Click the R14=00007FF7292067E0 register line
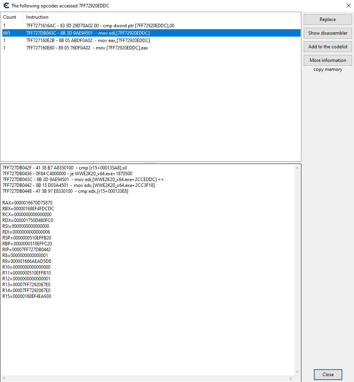The image size is (354, 382). pos(27,290)
